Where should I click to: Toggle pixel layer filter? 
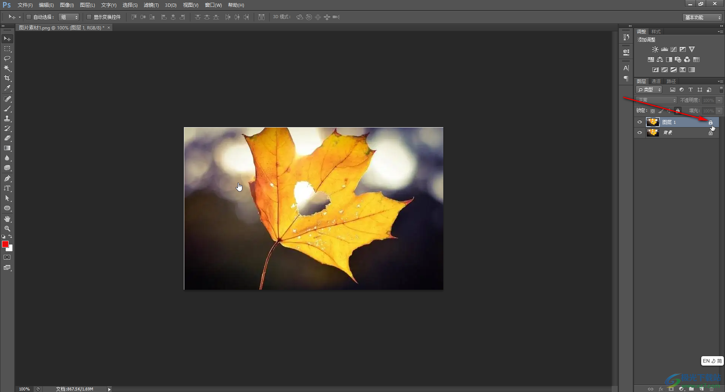click(x=673, y=90)
